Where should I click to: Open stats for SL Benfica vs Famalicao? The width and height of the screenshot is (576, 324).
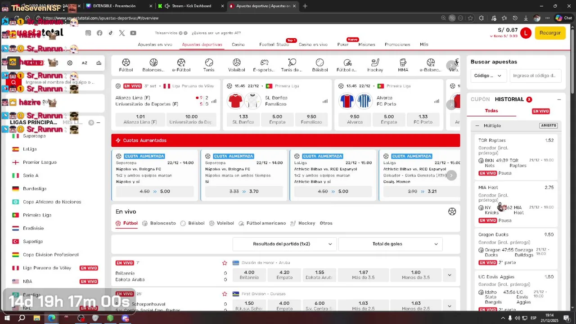(x=325, y=101)
